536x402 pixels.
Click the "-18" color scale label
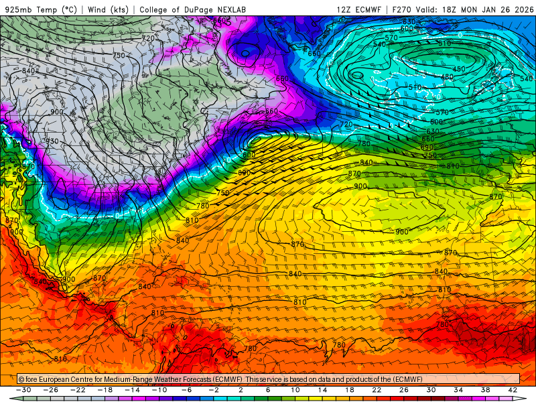tap(105, 390)
